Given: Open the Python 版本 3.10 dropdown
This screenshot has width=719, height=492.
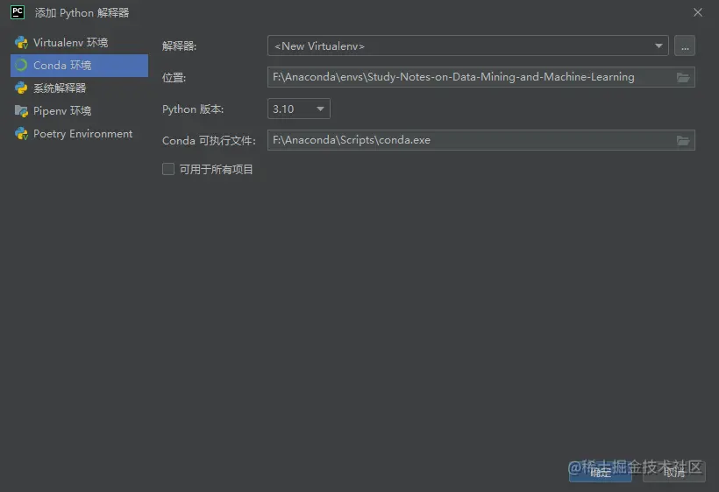Looking at the screenshot, I should click(x=298, y=109).
